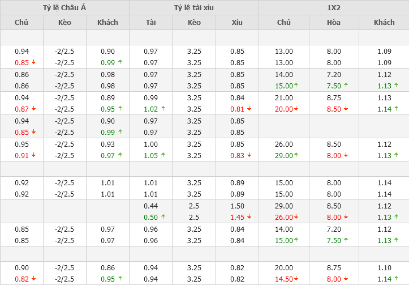
Task: Click the up arrow beside 0.50
Action: coord(163,217)
